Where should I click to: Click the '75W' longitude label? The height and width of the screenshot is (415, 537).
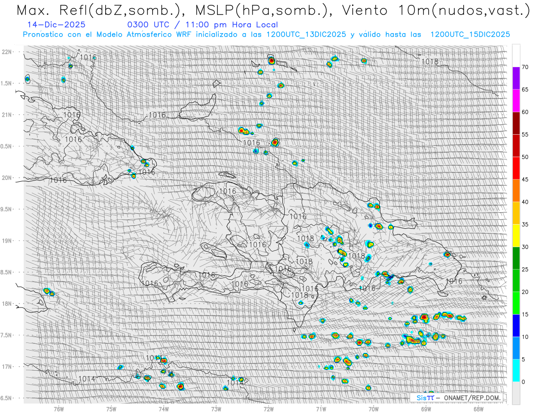click(x=111, y=409)
